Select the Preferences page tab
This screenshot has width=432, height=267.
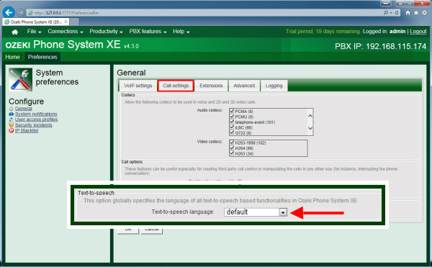click(42, 57)
